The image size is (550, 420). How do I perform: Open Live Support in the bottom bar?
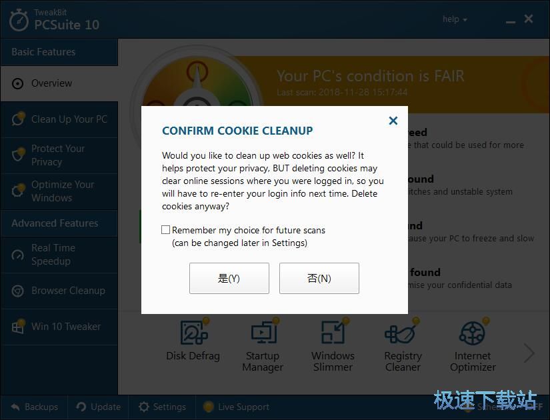pos(237,407)
